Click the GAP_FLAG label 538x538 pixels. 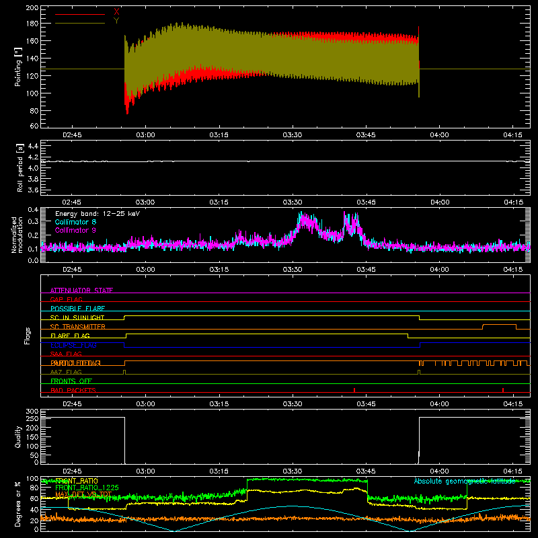[x=66, y=299]
